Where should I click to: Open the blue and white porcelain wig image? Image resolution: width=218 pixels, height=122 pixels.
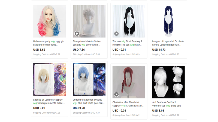pos(89,79)
